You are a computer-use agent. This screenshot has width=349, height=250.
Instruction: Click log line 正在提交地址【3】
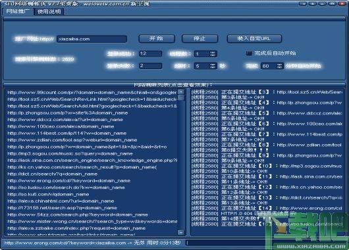click(x=267, y=92)
